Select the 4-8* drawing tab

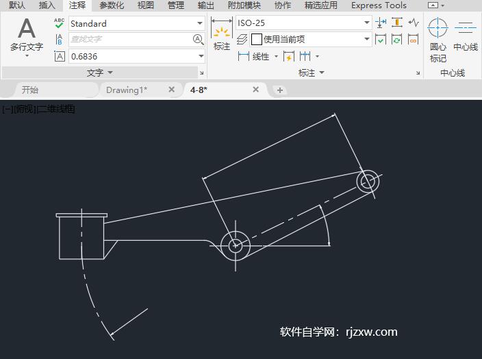pyautogui.click(x=199, y=90)
